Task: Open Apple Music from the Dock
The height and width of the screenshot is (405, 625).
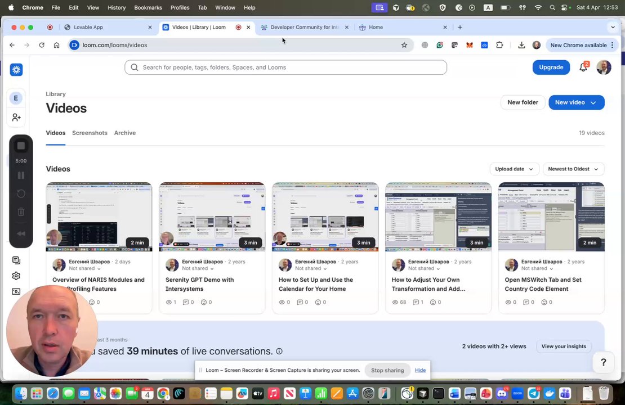Action: click(x=274, y=394)
